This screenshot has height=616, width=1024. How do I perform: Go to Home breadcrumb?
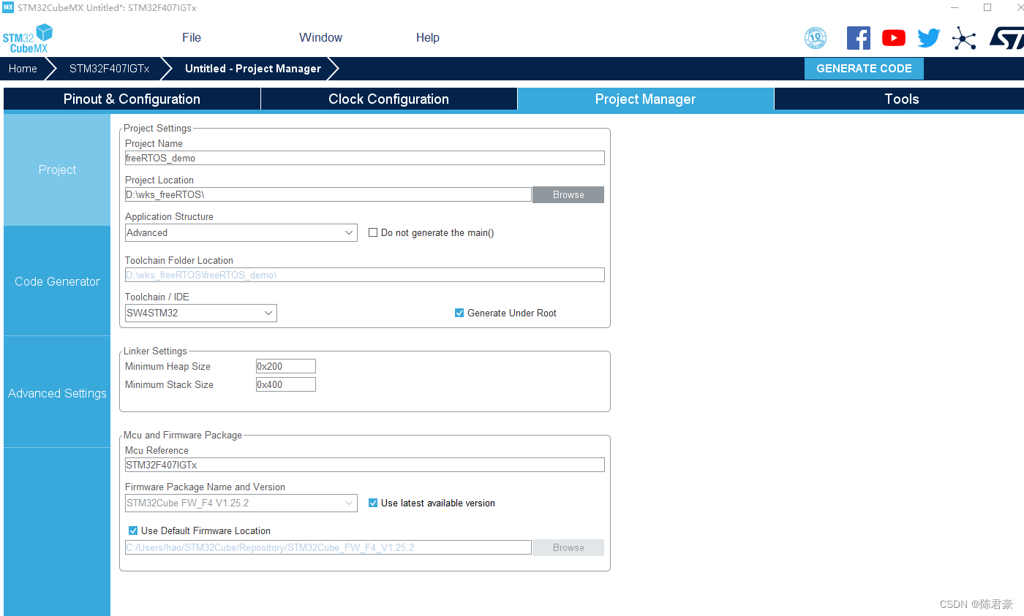tap(23, 69)
